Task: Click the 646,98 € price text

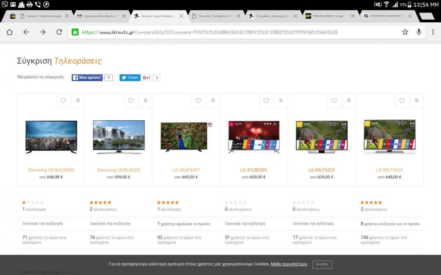Action: point(55,177)
